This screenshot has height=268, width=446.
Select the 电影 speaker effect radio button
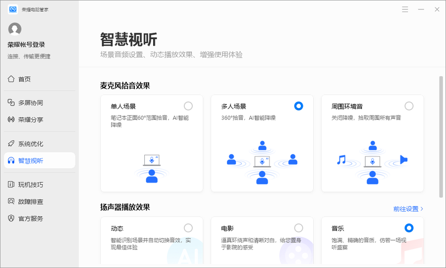coord(299,228)
